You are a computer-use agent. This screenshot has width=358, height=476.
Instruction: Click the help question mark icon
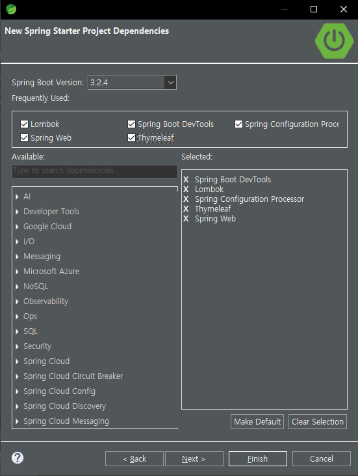pos(18,458)
